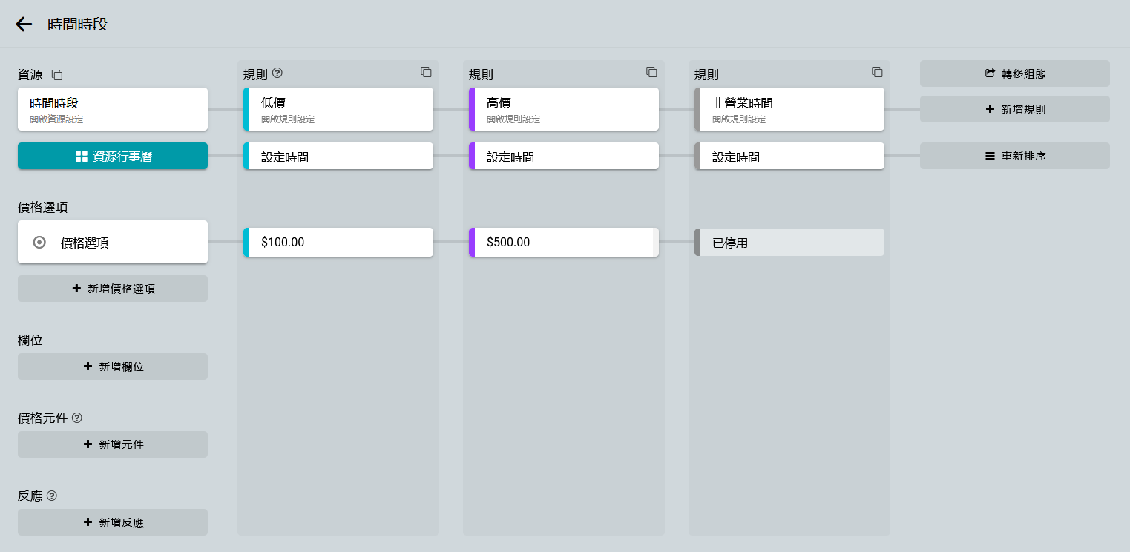Click 轉移組態 button

(1014, 73)
